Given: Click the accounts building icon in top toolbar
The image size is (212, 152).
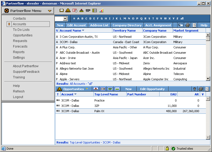Looking at the screenshot, I should 68,10.
